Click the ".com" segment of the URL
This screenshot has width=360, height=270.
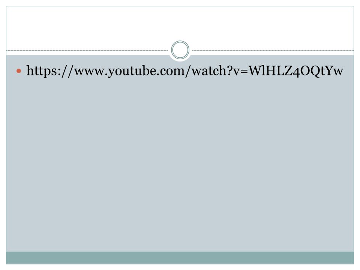[169, 72]
